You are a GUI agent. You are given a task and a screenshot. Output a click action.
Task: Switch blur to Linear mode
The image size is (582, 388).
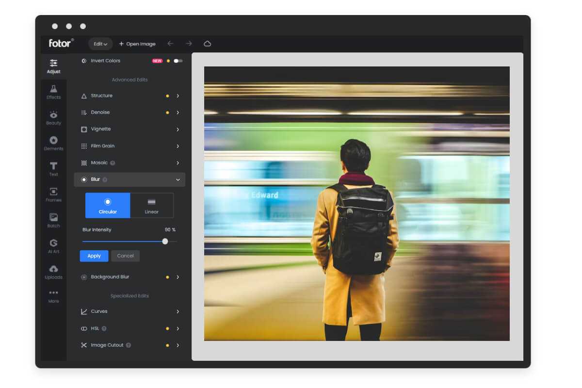151,205
